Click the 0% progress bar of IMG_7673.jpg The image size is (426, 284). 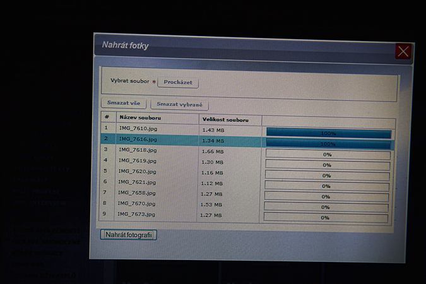tap(326, 218)
